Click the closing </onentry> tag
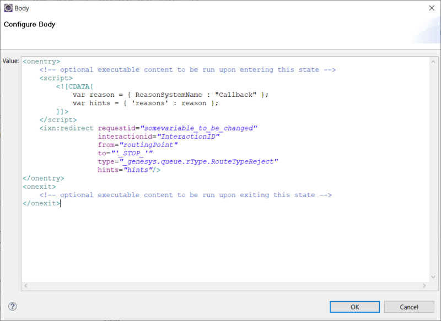 [44, 178]
